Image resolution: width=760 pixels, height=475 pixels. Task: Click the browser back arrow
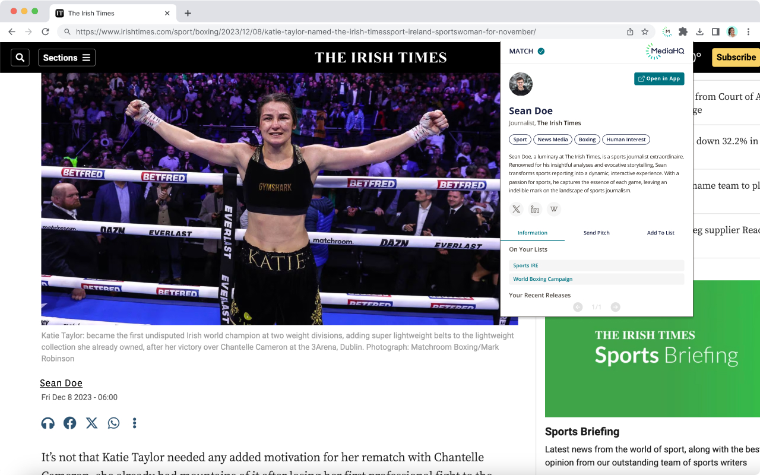[x=12, y=31]
